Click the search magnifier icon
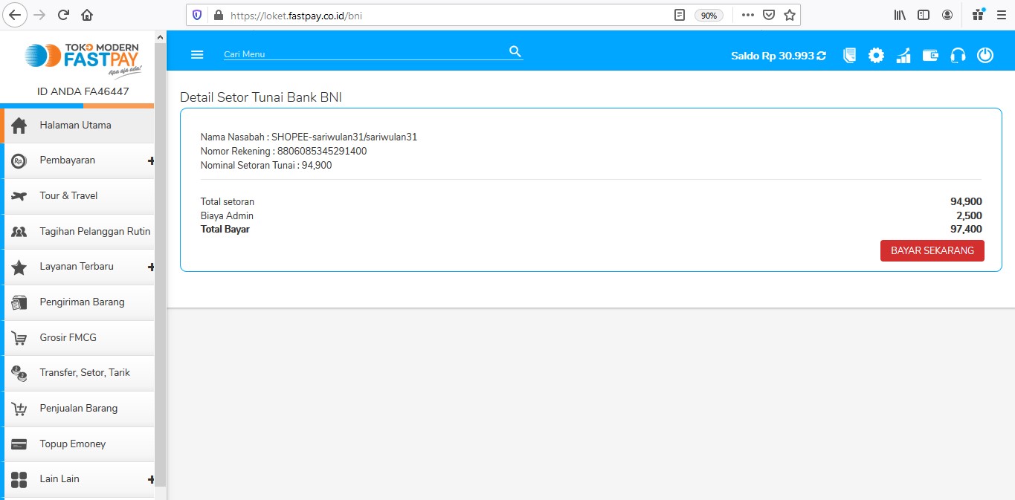The image size is (1015, 500). tap(515, 51)
